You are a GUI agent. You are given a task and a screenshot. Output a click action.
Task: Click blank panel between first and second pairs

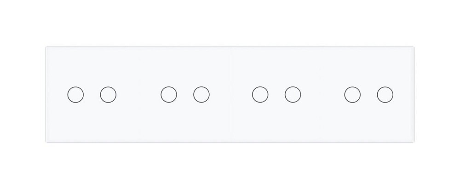click(138, 95)
